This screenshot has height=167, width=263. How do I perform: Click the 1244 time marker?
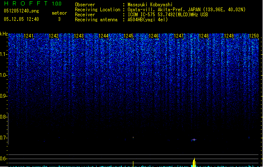pos(104,35)
